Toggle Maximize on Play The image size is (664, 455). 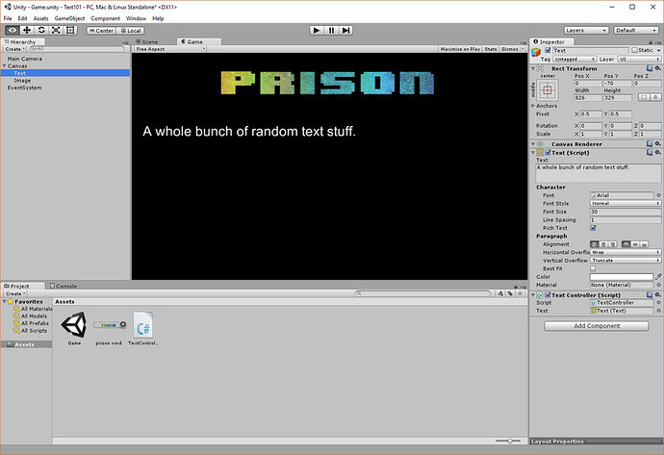[x=460, y=49]
